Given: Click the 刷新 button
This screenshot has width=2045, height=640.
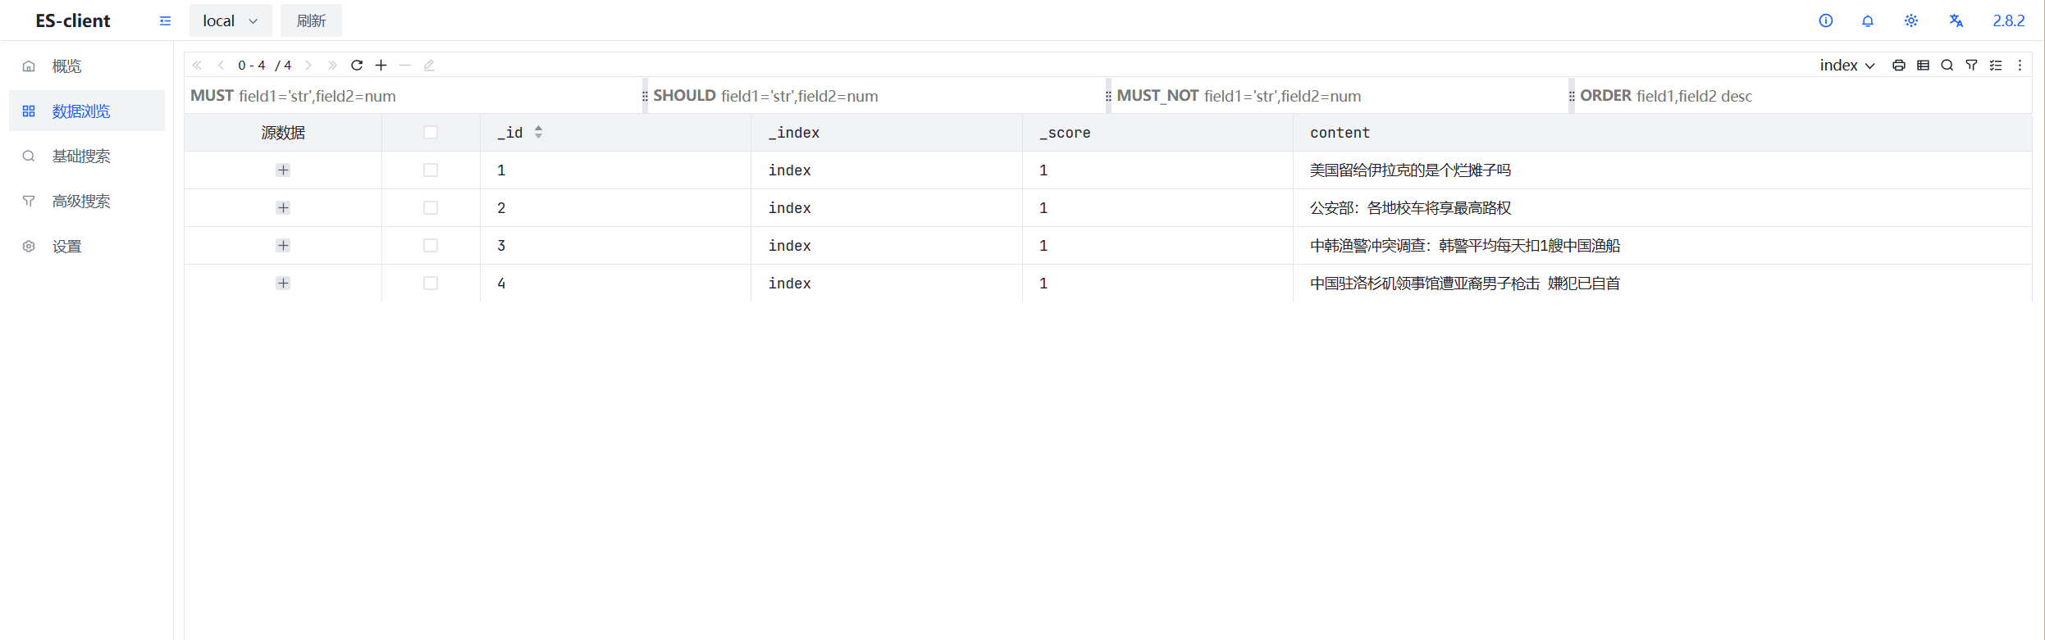Looking at the screenshot, I should tap(311, 21).
